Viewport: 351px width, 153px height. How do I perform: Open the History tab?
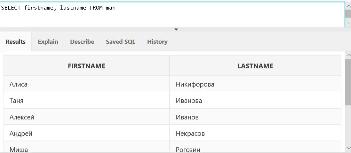coord(157,42)
